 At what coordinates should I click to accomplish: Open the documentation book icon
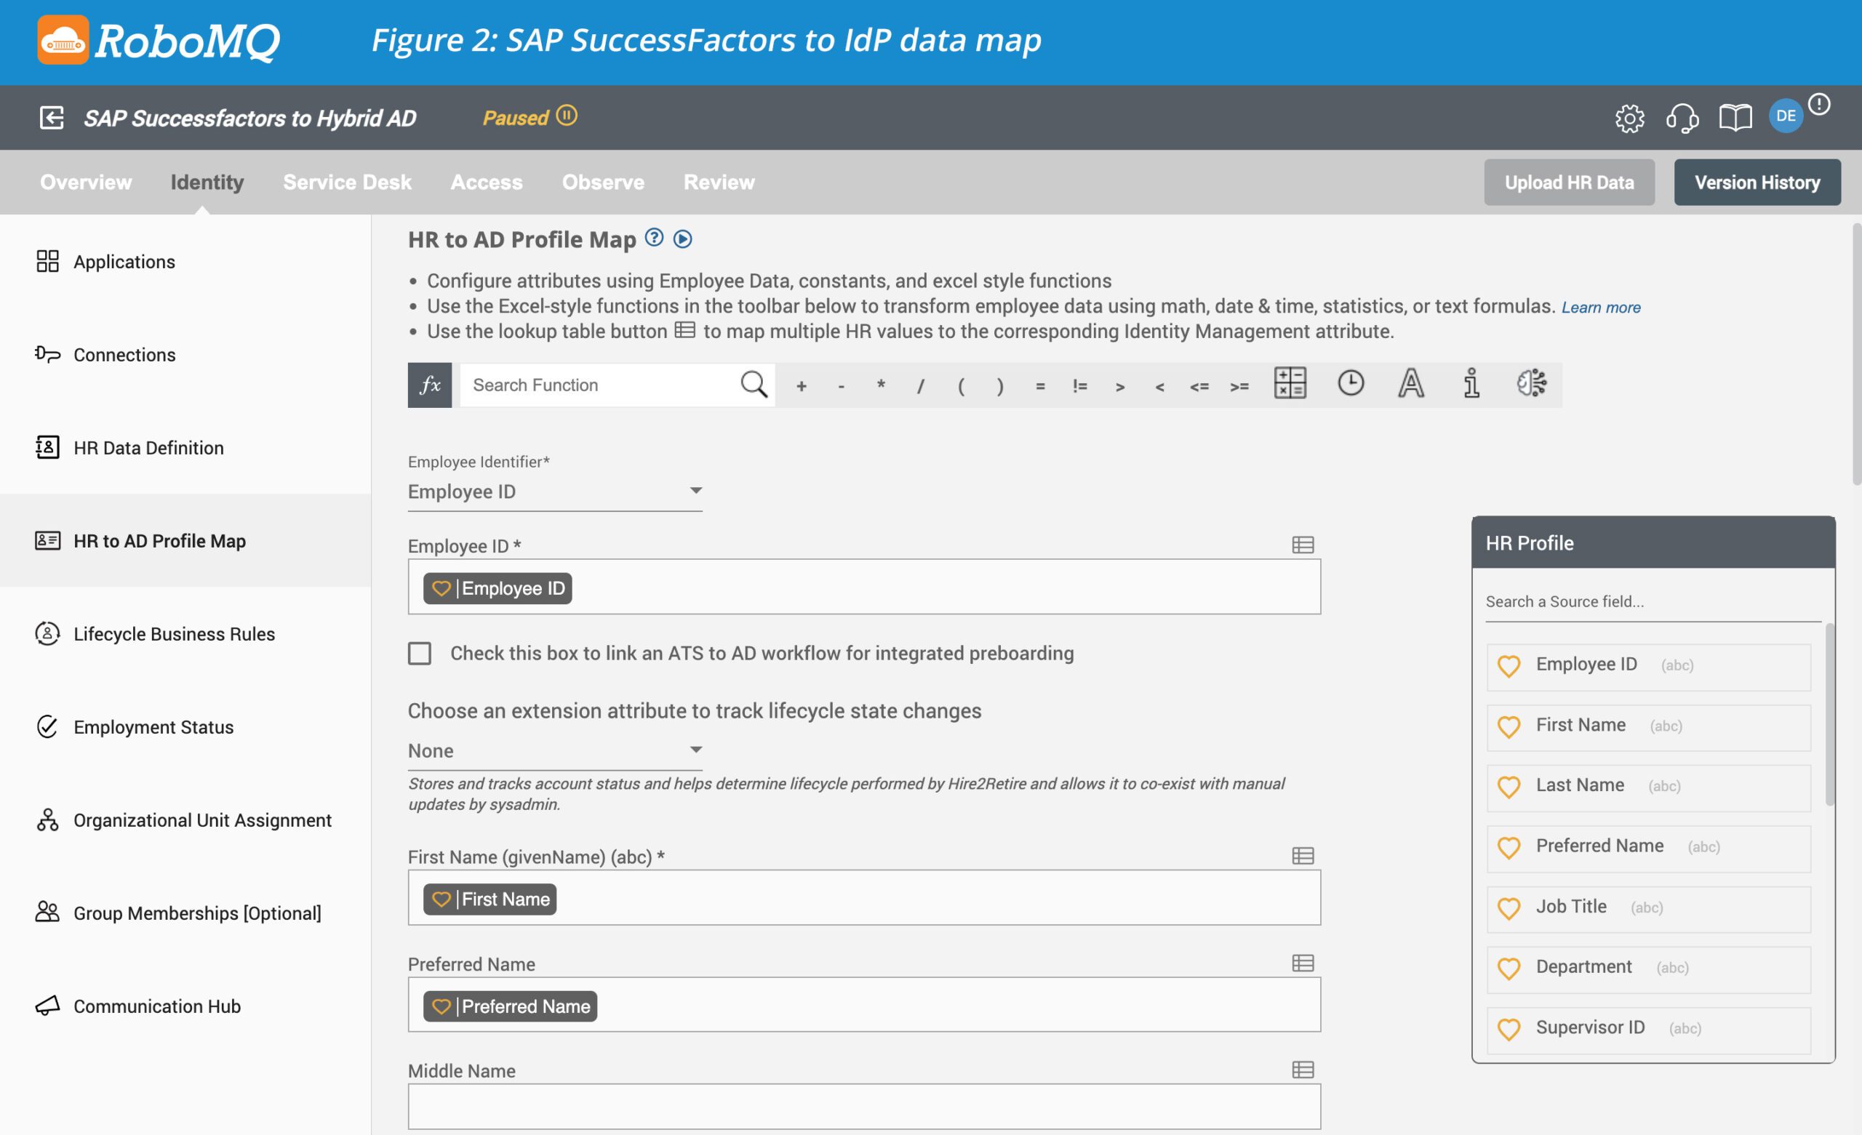(x=1734, y=117)
